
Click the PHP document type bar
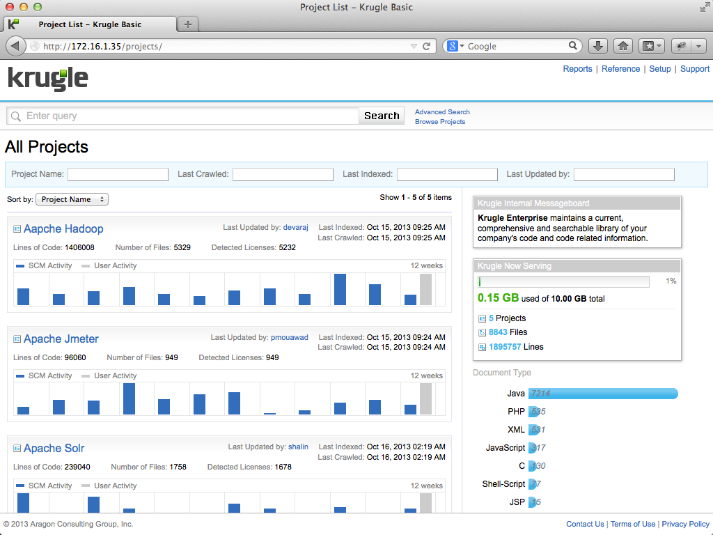click(x=533, y=412)
